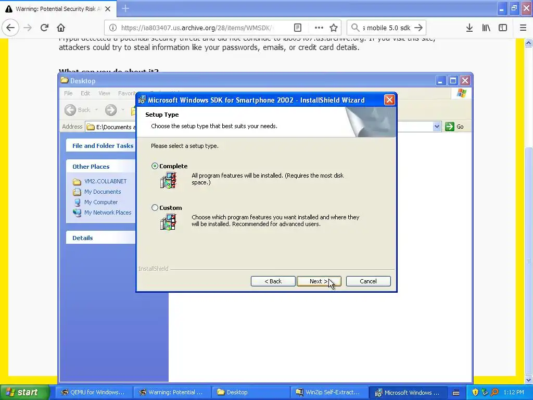The image size is (533, 400).
Task: Click the keyboard icon in the taskbar
Action: point(456,393)
